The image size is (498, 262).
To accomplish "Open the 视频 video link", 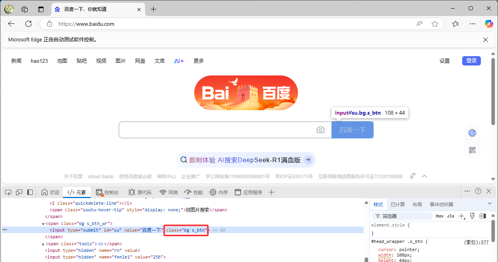I will pyautogui.click(x=101, y=61).
